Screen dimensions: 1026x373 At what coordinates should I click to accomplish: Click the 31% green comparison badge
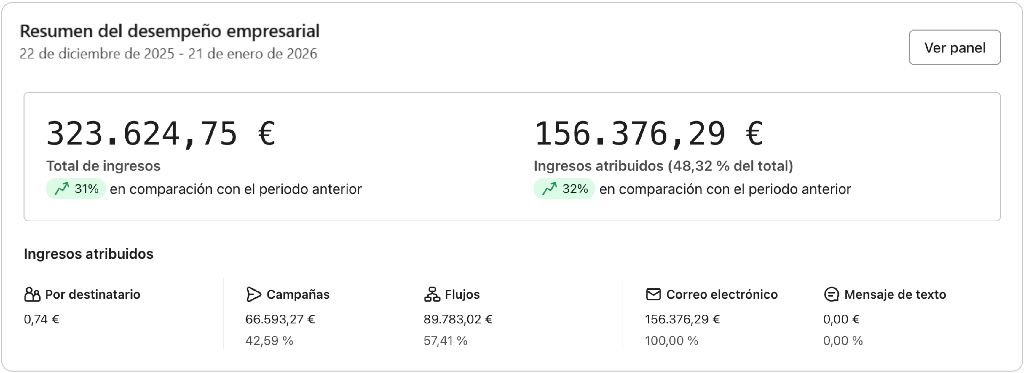pos(76,189)
